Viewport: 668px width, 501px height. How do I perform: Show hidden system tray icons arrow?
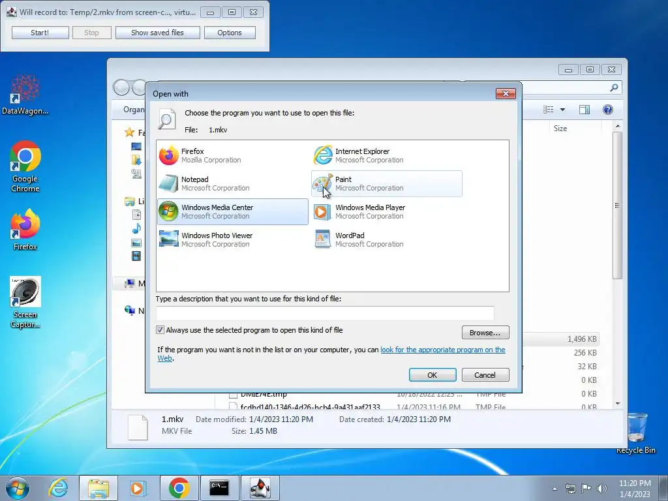554,489
